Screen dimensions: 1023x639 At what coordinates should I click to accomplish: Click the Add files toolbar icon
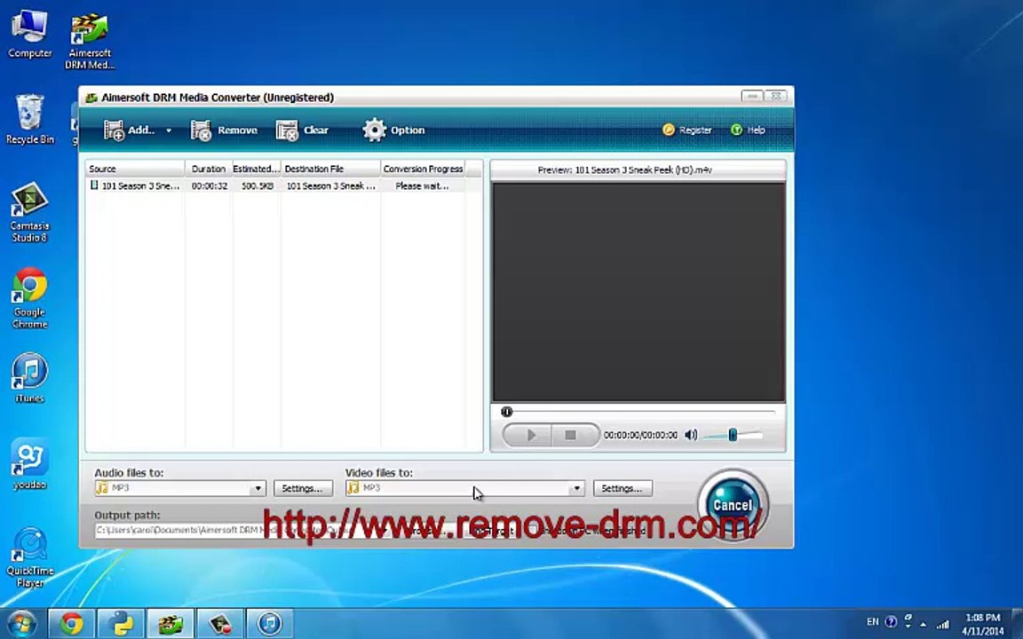tap(115, 130)
